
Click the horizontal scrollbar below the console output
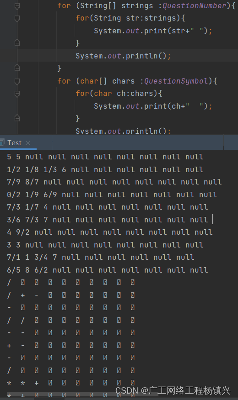[82, 394]
